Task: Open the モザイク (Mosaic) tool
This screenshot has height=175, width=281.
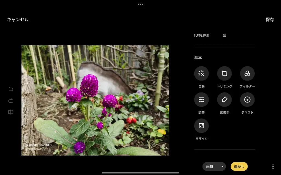Action: pos(201,125)
